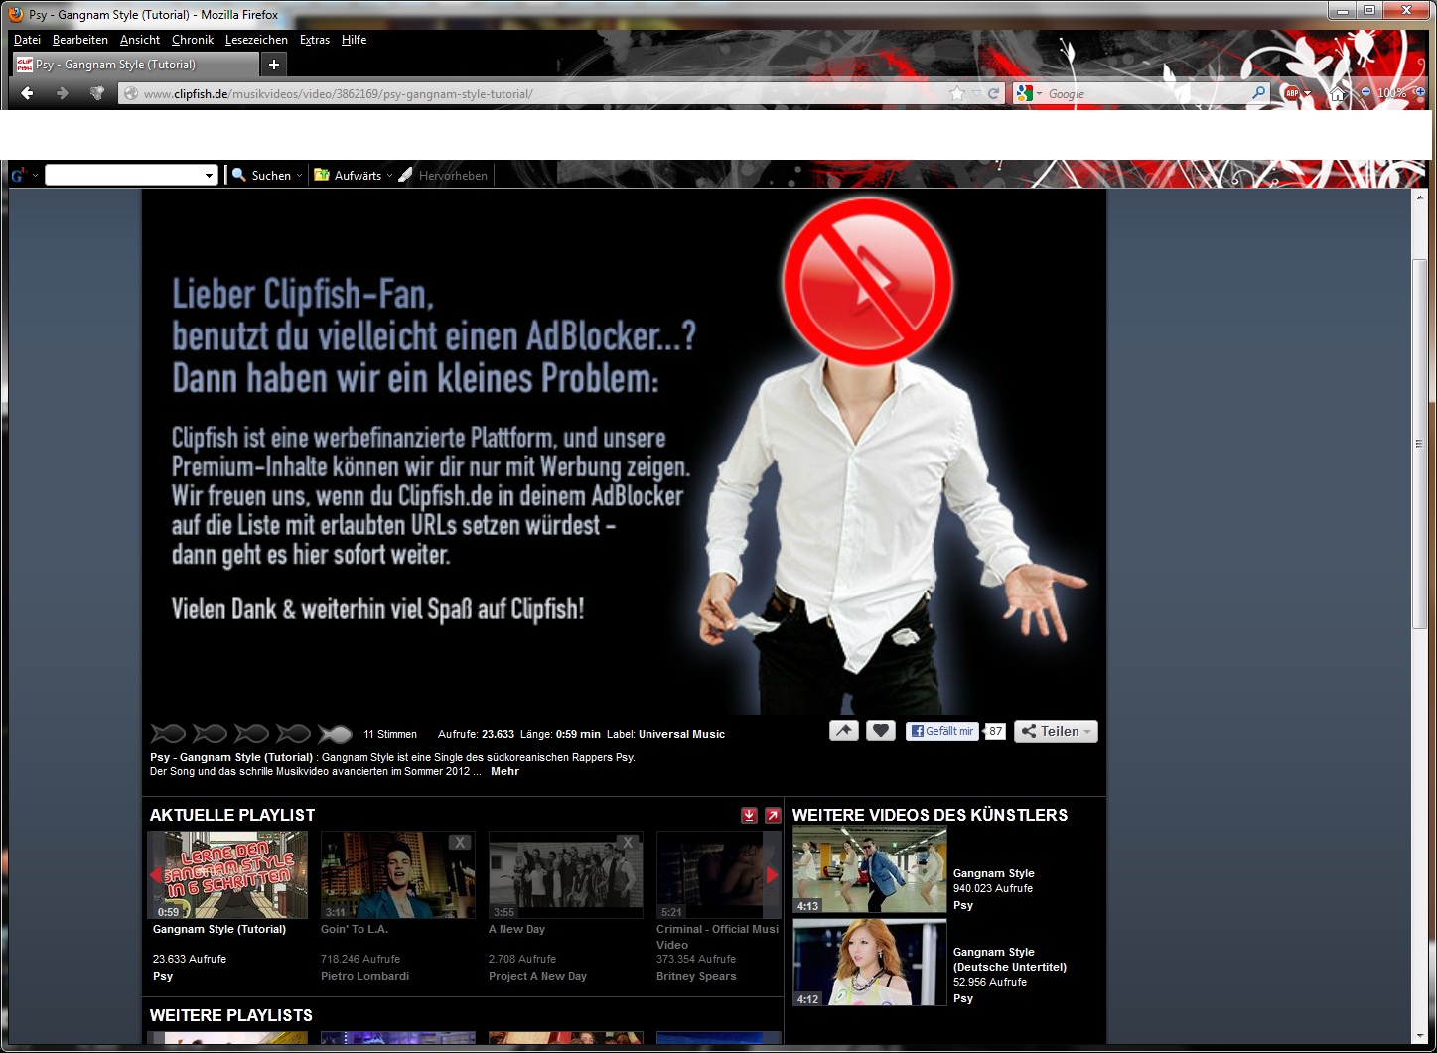Click the heart favorite icon
Viewport: 1437px width, 1053px height.
(x=881, y=731)
